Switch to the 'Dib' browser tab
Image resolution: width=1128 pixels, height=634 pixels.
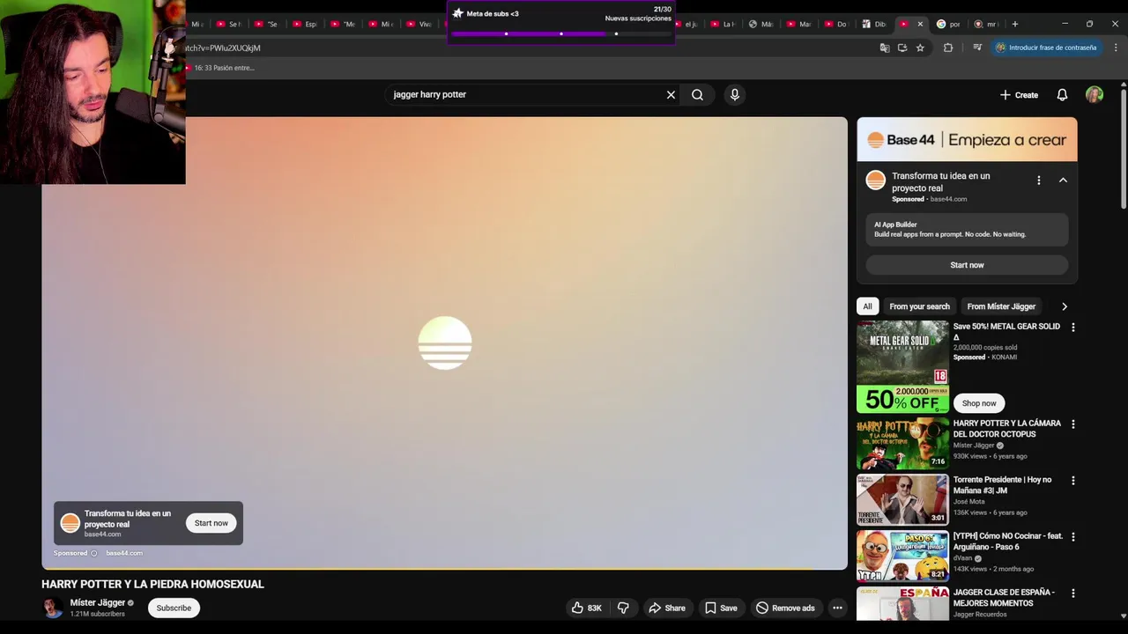pos(874,24)
